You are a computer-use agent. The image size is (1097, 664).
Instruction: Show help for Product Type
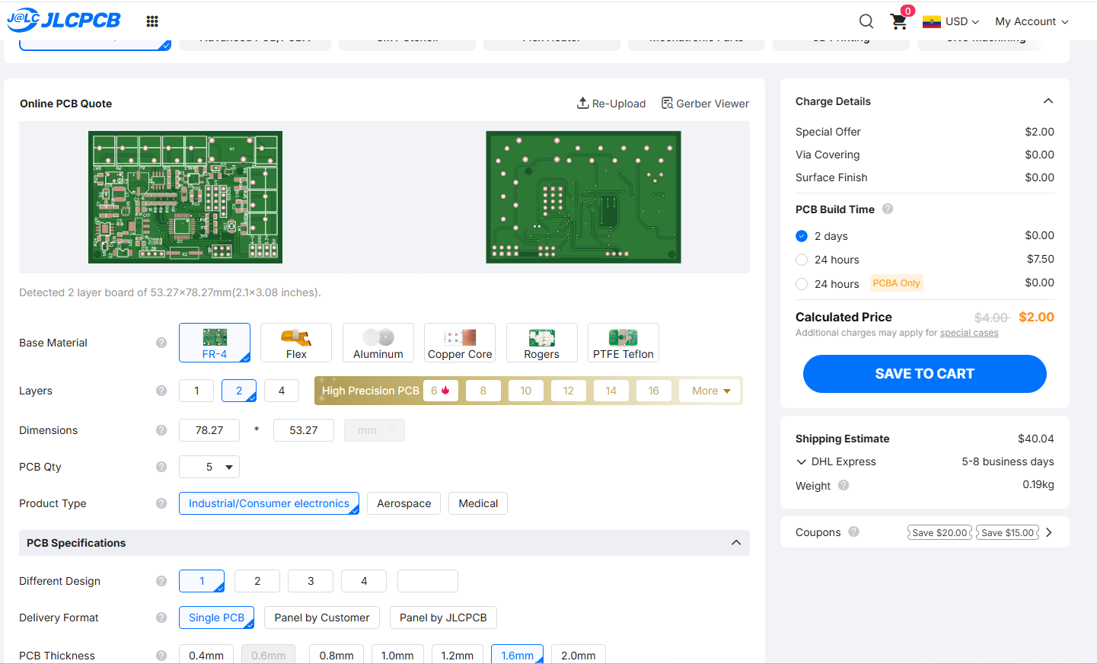coord(161,503)
